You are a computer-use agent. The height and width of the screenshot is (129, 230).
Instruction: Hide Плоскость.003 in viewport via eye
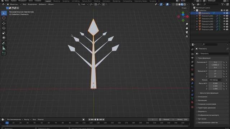(x=224, y=21)
